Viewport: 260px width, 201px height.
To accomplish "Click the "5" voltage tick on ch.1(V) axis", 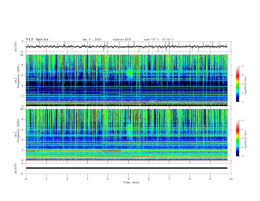I will coord(23,41).
